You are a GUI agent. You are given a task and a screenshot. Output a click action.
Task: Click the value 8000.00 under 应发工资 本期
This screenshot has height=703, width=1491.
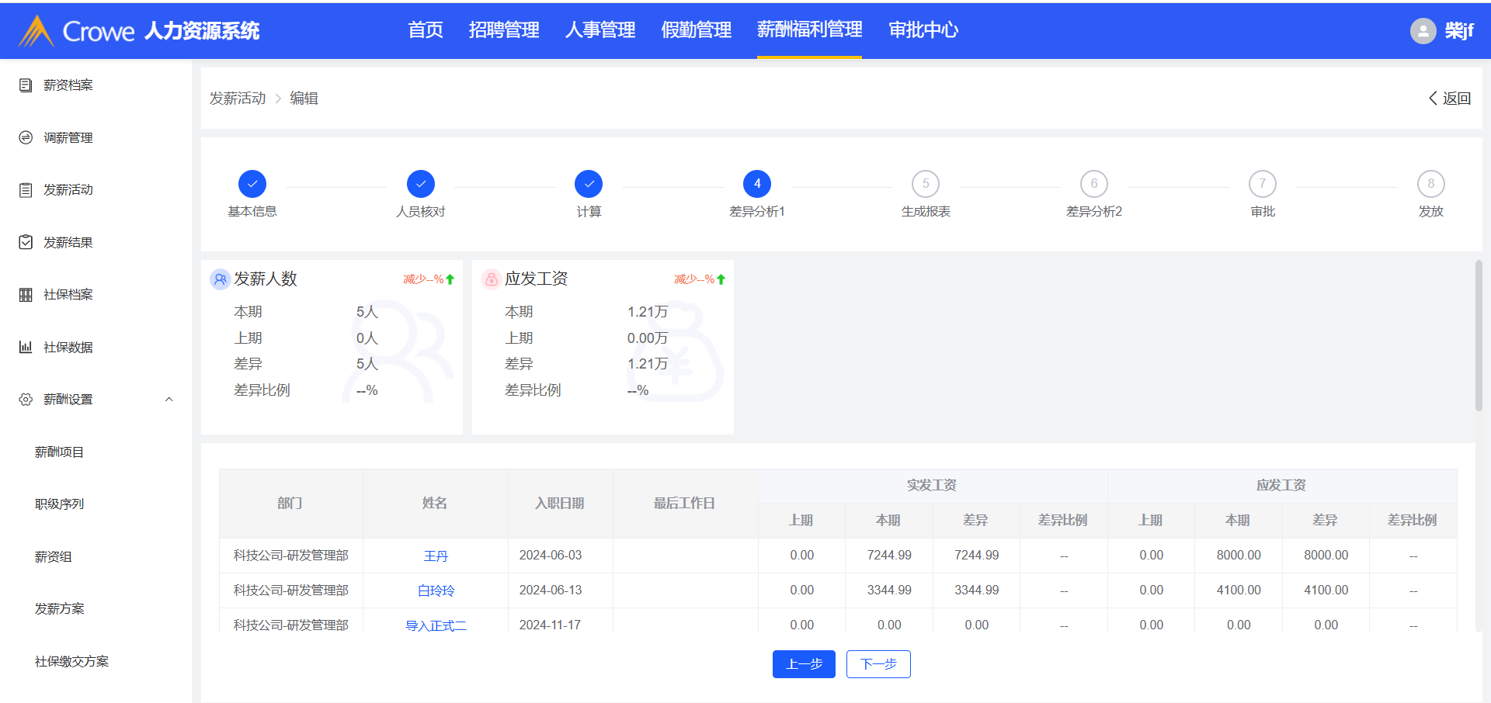click(1239, 556)
